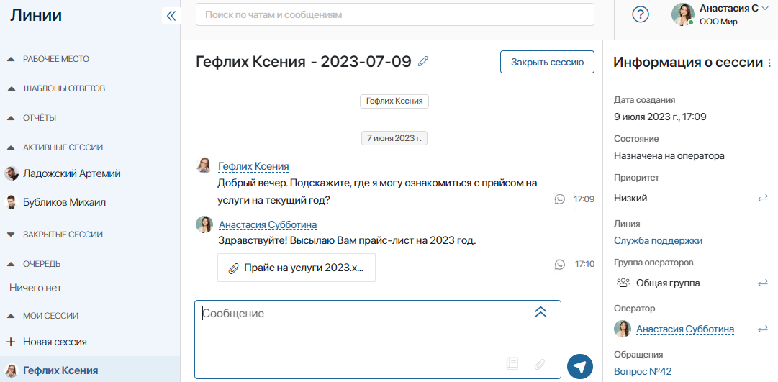
Task: Open attachment Прайс на услуги 2023
Action: point(297,268)
